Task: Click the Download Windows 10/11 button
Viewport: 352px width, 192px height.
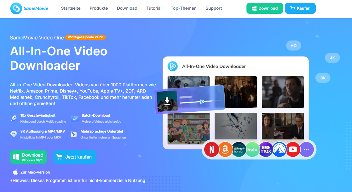Action: pos(28,157)
